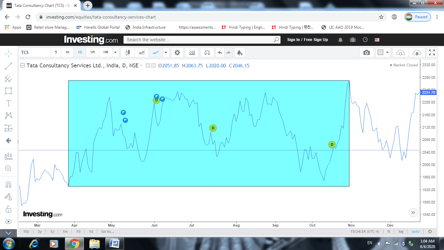Viewport: 444px width, 250px height.
Task: Select the zoom in magnifier tool
Action: pos(9,169)
